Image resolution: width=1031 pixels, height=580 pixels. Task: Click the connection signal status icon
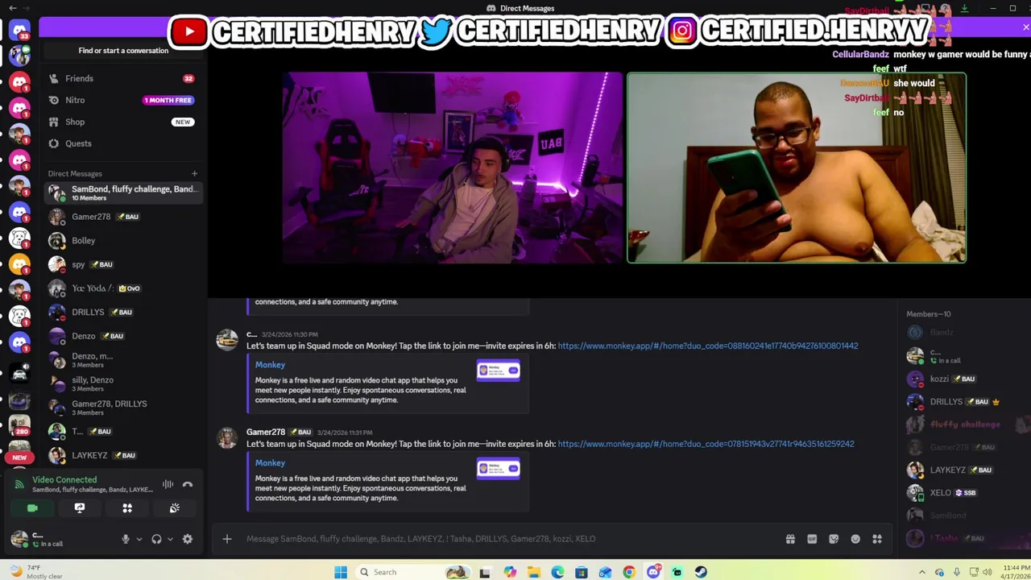click(x=19, y=484)
